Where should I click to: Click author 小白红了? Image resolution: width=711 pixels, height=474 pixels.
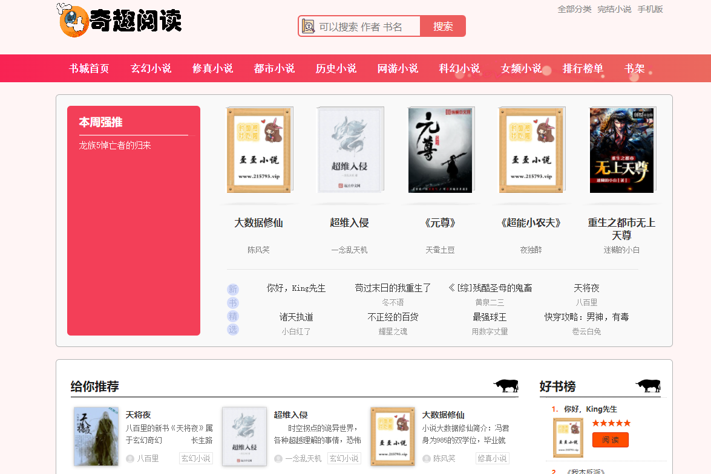296,331
